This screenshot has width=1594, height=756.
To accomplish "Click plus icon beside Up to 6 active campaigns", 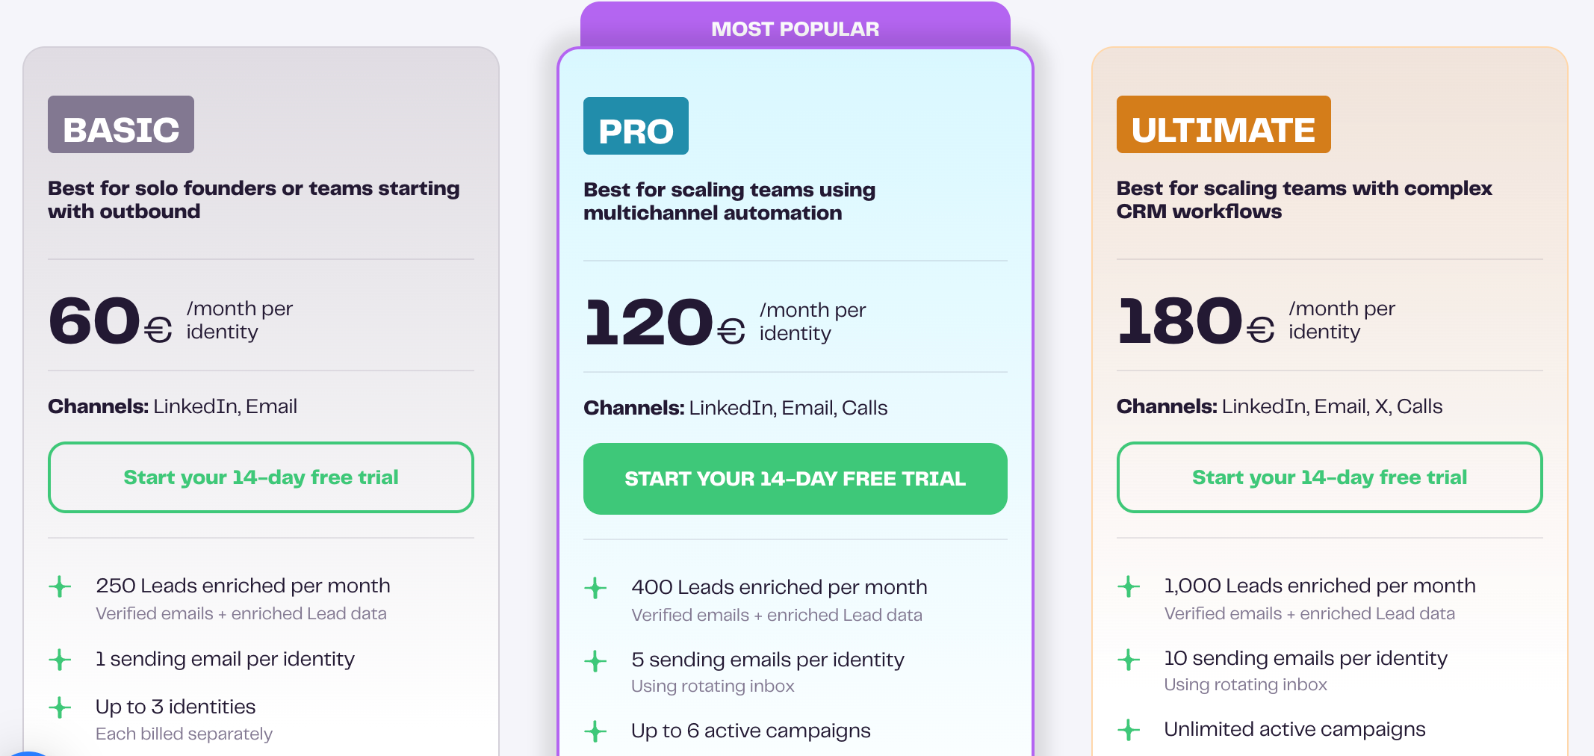I will [595, 731].
